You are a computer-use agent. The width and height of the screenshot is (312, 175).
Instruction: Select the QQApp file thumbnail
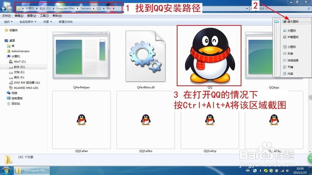[260, 56]
